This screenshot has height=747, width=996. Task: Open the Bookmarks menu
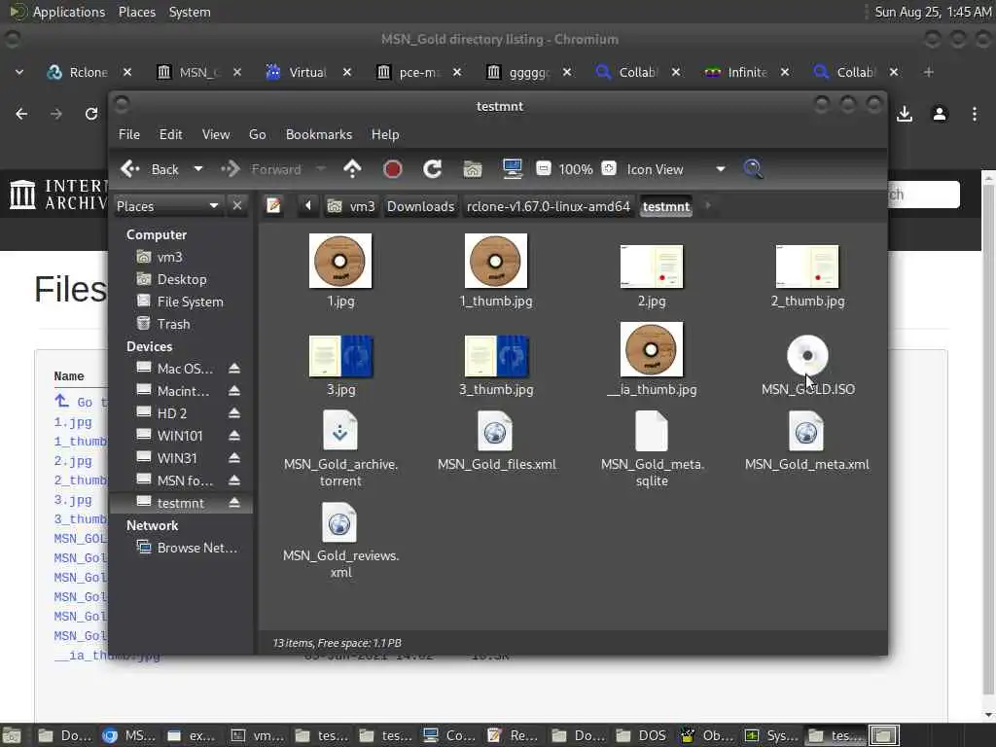[x=319, y=134]
